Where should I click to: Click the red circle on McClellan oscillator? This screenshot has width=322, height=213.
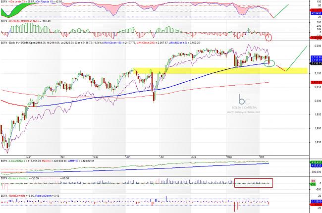269,37
